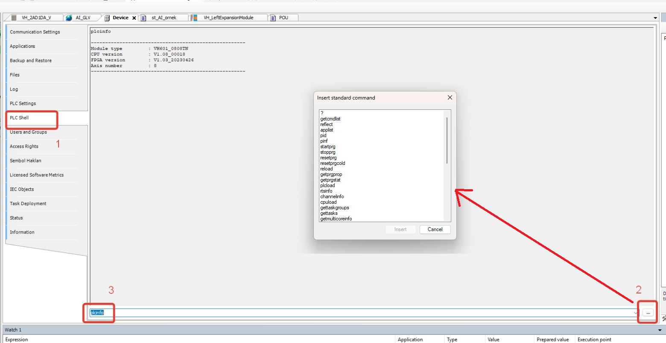Open the command history dropdown in PLC shell

636,313
